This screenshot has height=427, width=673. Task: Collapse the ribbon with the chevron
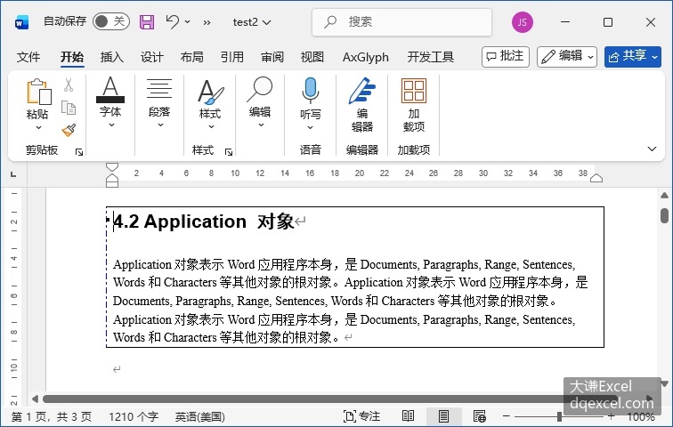tap(652, 149)
